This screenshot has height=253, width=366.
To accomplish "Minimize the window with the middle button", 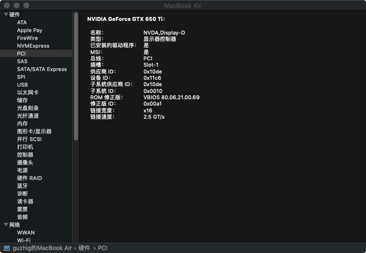I will [17, 5].
